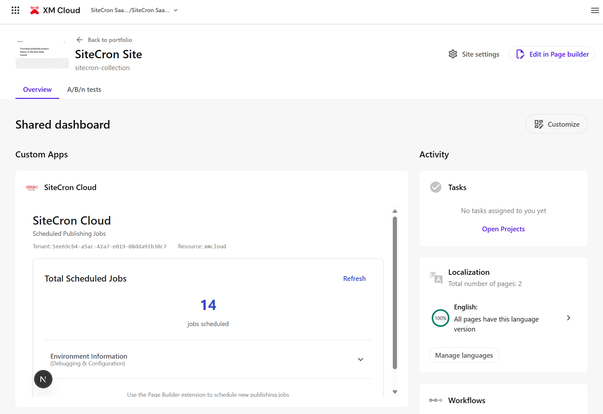Viewport: 603px width, 414px height.
Task: Click the Localization translate icon
Action: (x=436, y=277)
